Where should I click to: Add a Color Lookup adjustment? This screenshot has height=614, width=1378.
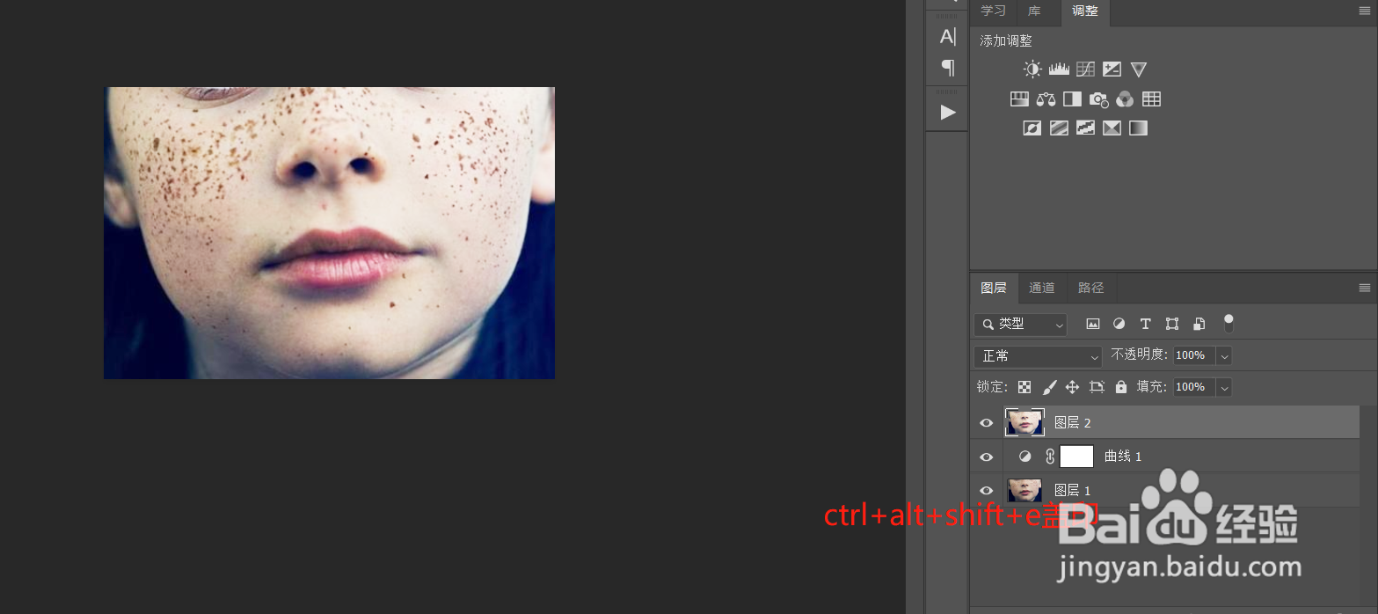point(1151,99)
